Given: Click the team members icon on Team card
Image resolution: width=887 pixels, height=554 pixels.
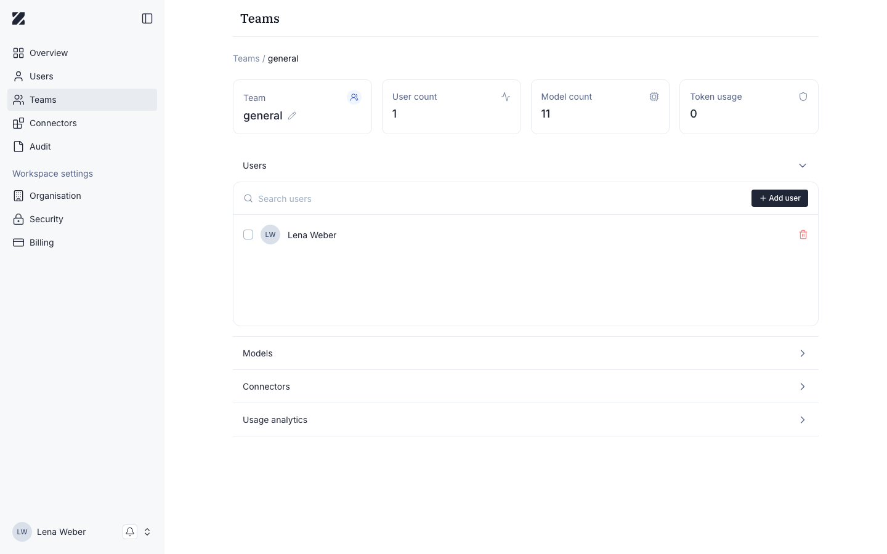Looking at the screenshot, I should (x=354, y=97).
